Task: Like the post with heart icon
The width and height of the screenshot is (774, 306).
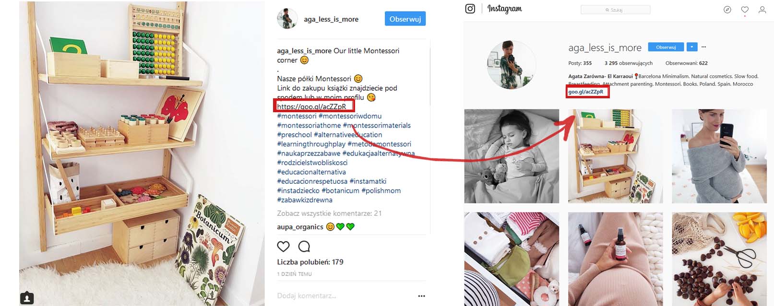Action: 283,247
